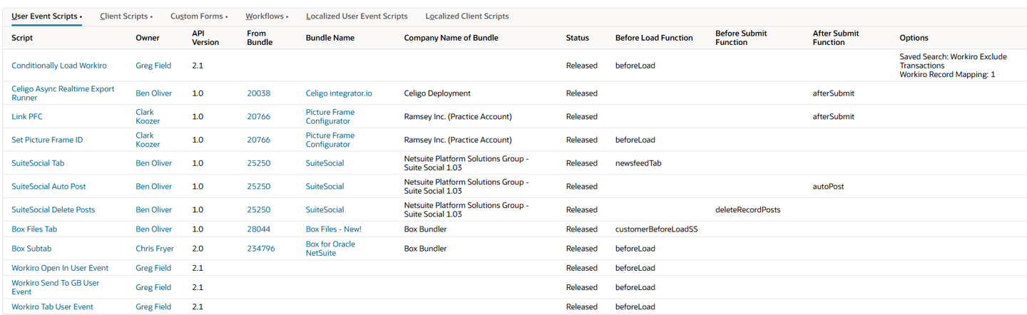
Task: Open the Celigo integrator.io bundle
Action: click(x=339, y=93)
